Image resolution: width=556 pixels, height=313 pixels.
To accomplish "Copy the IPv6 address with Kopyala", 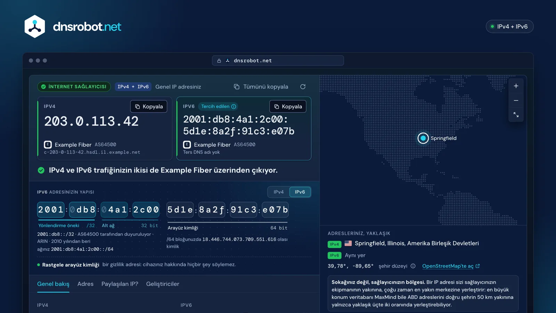I will [288, 106].
